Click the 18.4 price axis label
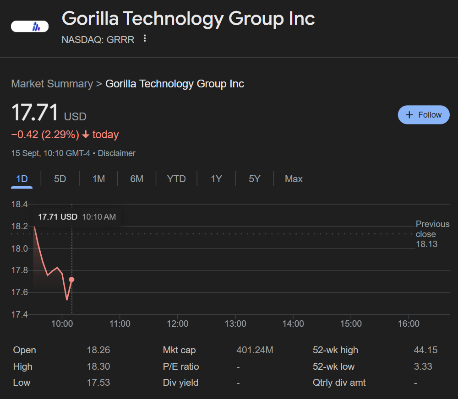The width and height of the screenshot is (458, 399). [x=20, y=205]
